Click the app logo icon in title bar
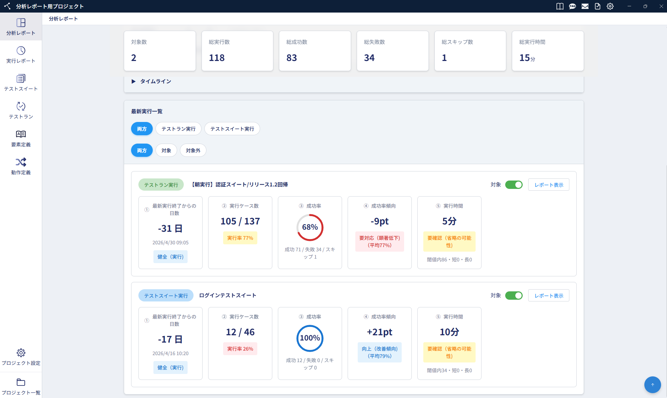The image size is (667, 398). coord(7,6)
